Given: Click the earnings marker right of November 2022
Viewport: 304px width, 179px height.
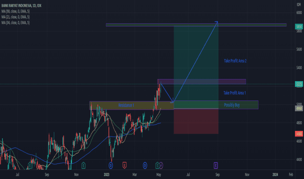Looking at the screenshot, I should pyautogui.click(x=83, y=165).
